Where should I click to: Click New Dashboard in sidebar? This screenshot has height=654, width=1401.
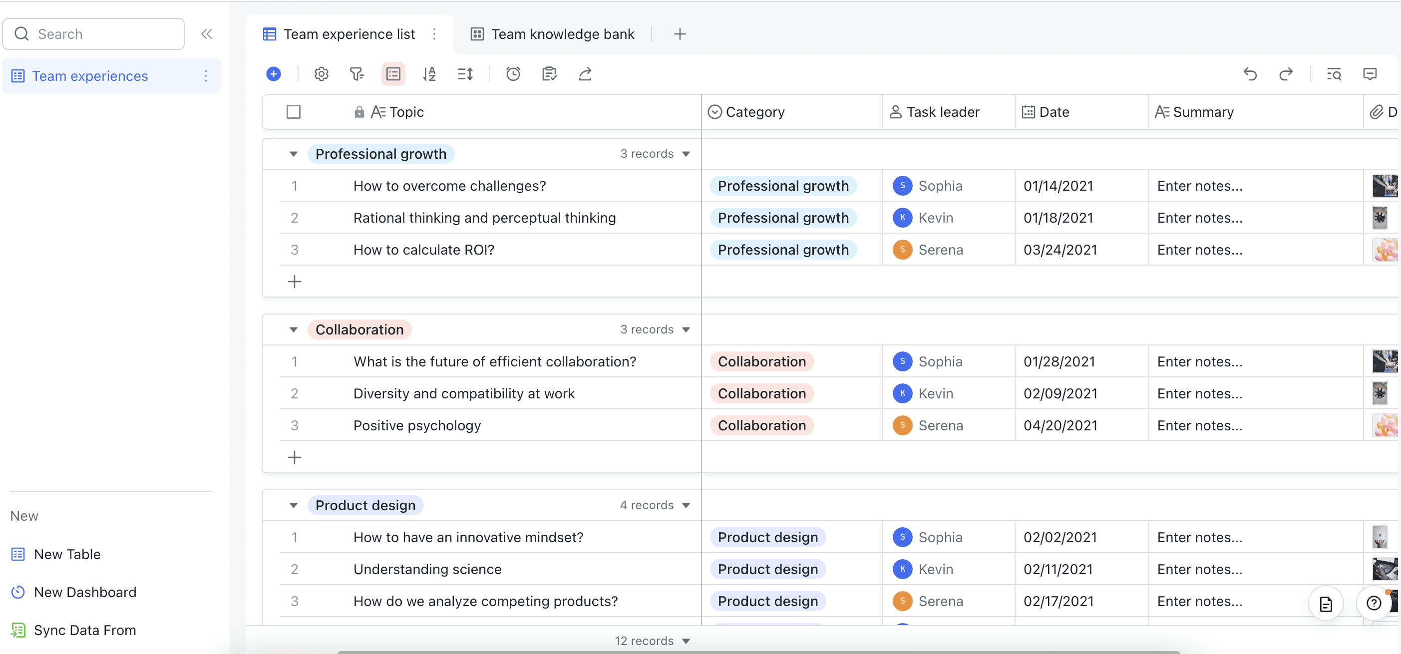pos(85,592)
